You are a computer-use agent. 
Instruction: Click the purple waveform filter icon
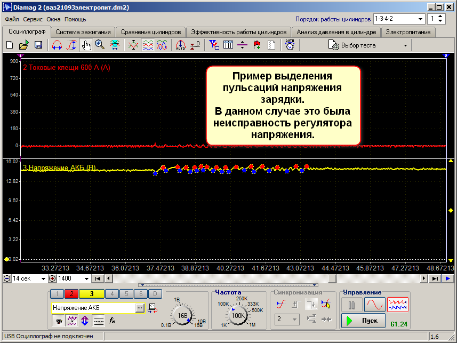(x=71, y=321)
